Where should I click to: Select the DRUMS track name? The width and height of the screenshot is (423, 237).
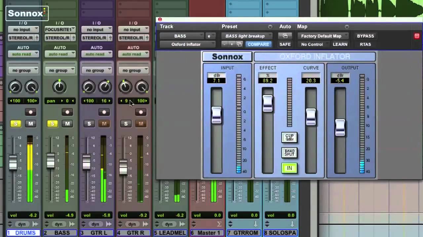23,233
